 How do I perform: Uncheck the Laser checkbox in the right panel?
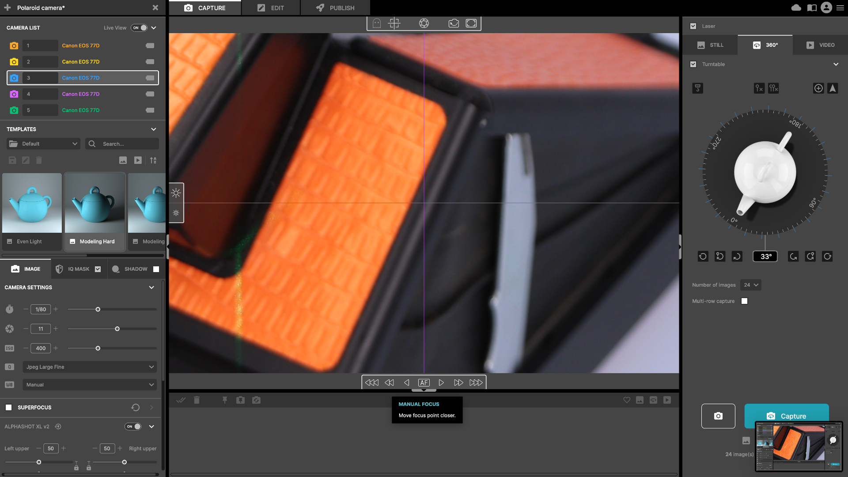coord(693,26)
